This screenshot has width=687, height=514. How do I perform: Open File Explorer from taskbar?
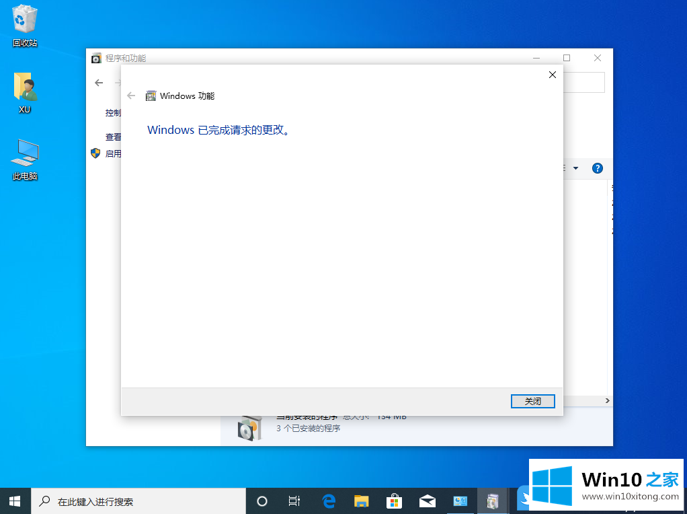pyautogui.click(x=362, y=501)
